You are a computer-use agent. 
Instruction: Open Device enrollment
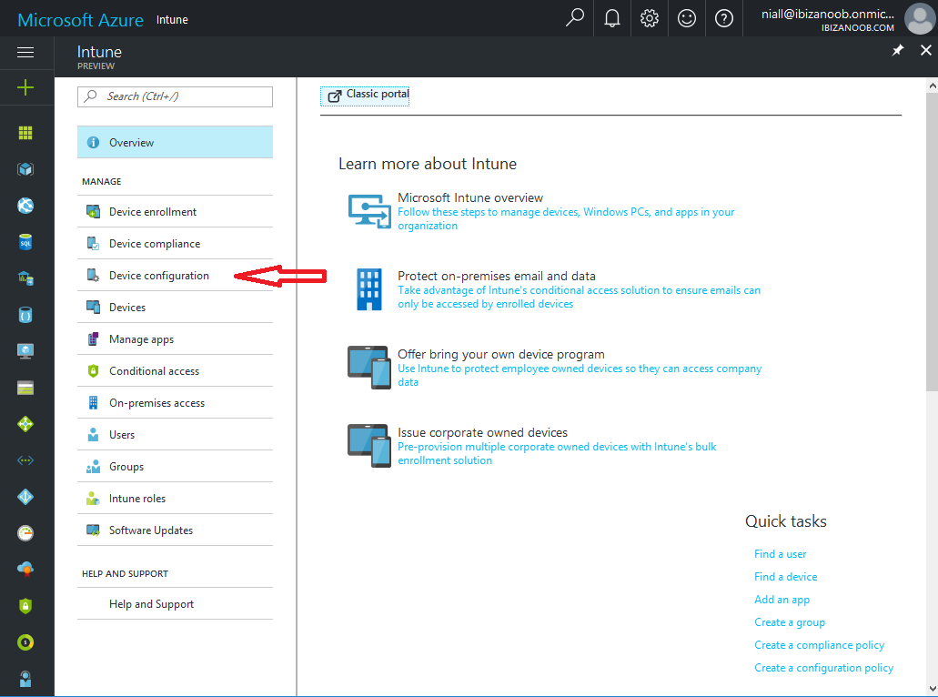[175, 212]
